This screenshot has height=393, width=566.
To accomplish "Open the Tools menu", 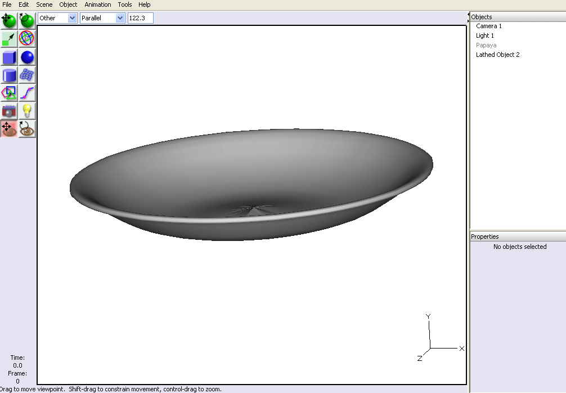I will coord(124,5).
